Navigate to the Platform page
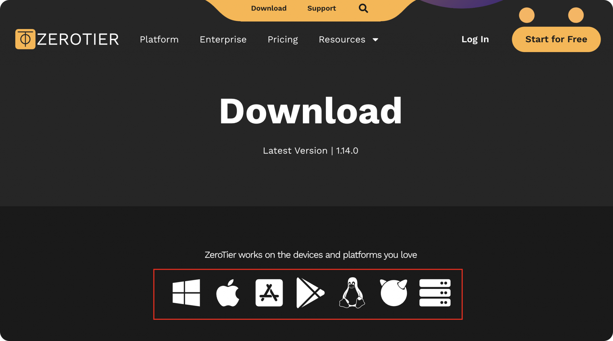 [159, 39]
